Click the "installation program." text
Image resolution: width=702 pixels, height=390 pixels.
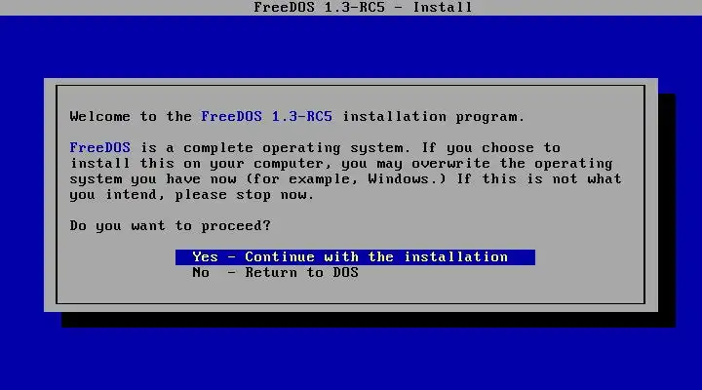pos(433,116)
